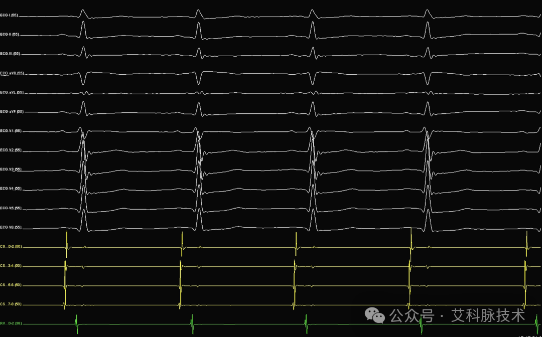This screenshot has width=542, height=337.
Task: Select the ECG II channel label
Action: pos(10,35)
